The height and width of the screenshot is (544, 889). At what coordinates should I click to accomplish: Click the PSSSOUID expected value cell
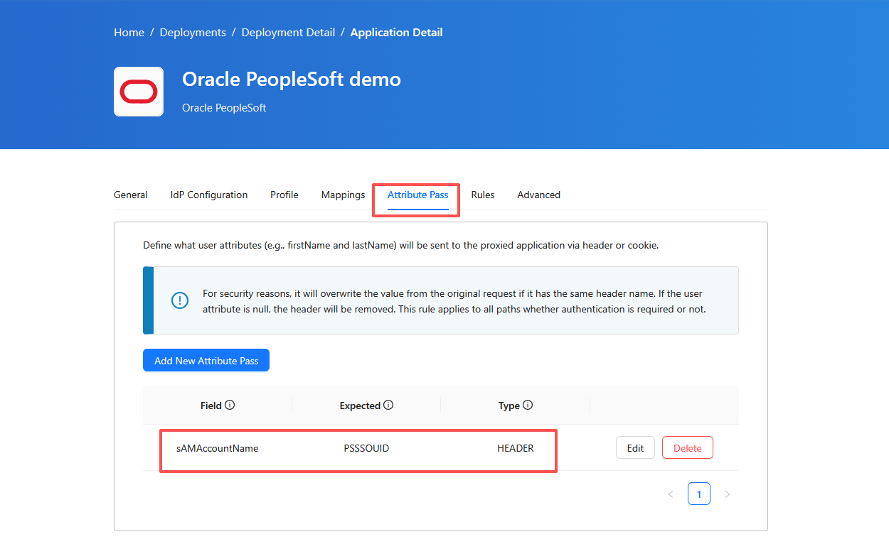click(366, 448)
